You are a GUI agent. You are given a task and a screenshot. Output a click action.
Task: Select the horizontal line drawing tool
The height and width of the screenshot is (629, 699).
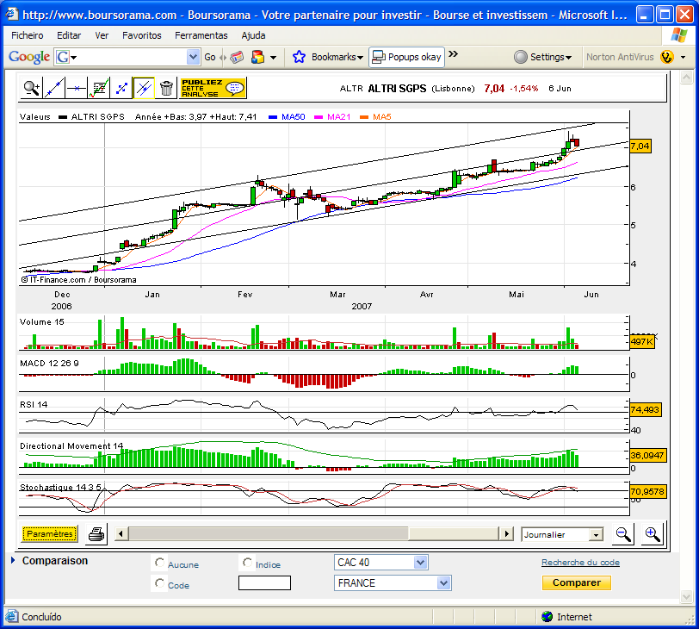[x=77, y=88]
